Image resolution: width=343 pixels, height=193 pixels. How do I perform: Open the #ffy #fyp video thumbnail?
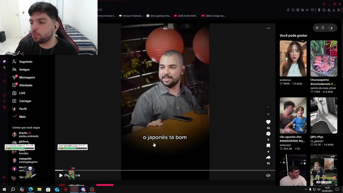coord(324,115)
